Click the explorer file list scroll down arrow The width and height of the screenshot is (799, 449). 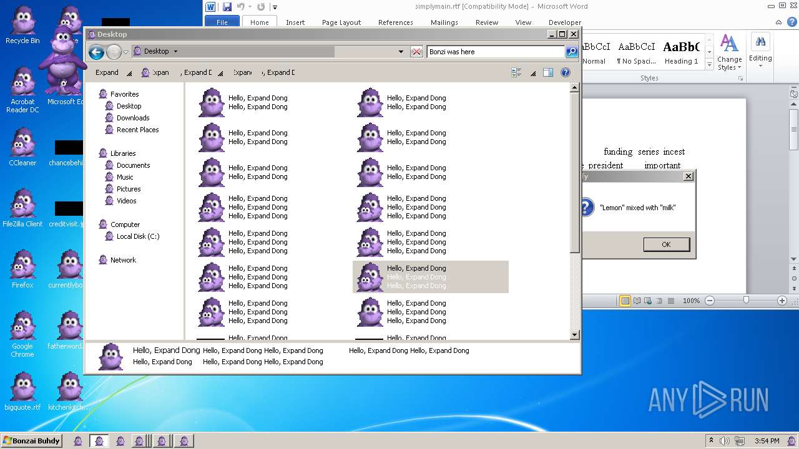coord(575,335)
